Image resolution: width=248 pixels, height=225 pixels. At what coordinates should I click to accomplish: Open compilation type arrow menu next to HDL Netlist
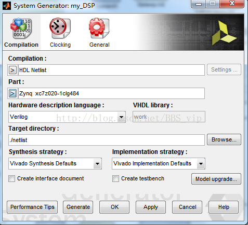(x=12, y=70)
